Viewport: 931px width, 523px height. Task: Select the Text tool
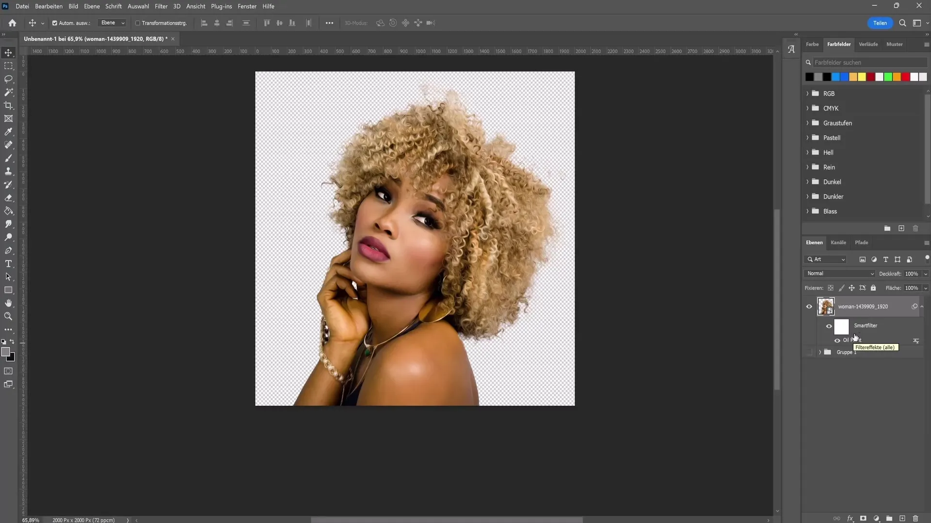pyautogui.click(x=8, y=265)
